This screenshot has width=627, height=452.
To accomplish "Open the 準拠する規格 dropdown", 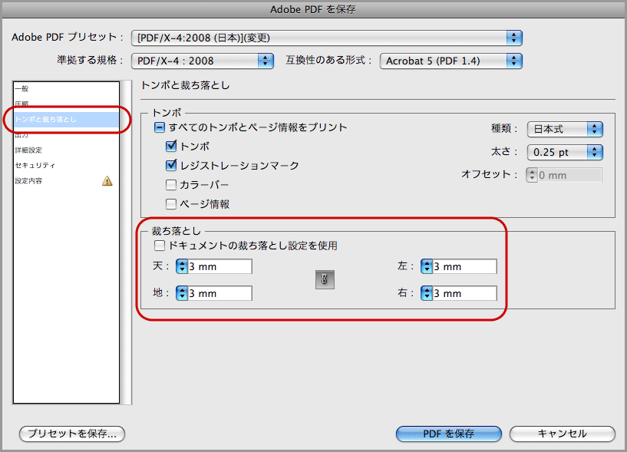I will tap(203, 61).
